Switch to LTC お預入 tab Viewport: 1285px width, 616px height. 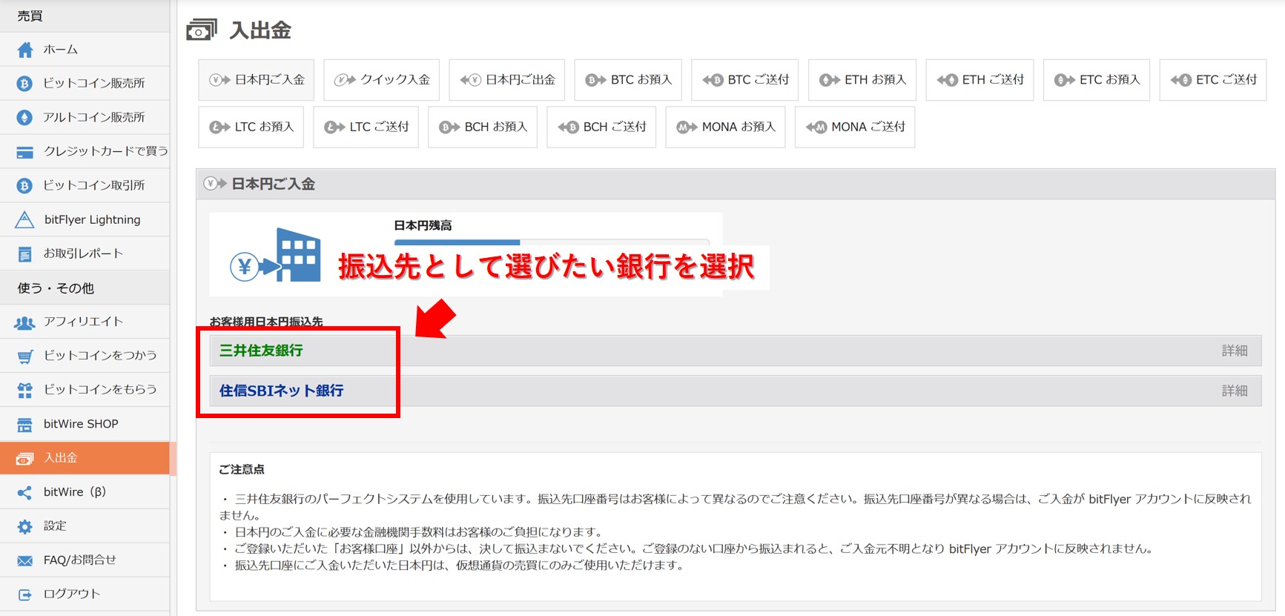coord(251,127)
